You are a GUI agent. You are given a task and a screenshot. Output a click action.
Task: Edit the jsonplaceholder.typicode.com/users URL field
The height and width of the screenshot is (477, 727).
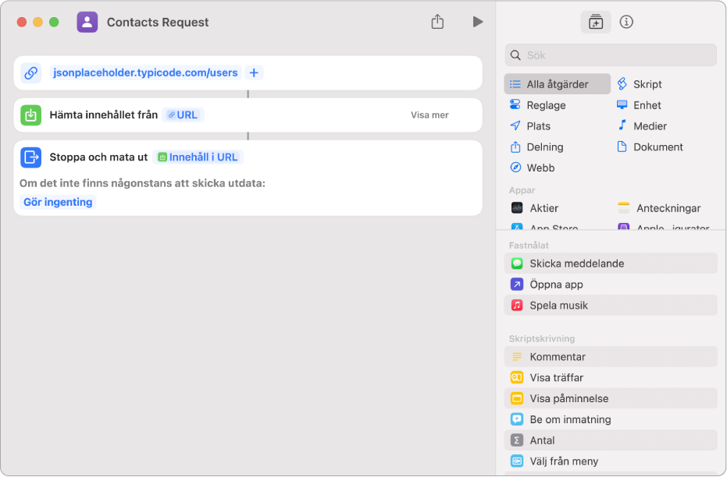(x=145, y=72)
